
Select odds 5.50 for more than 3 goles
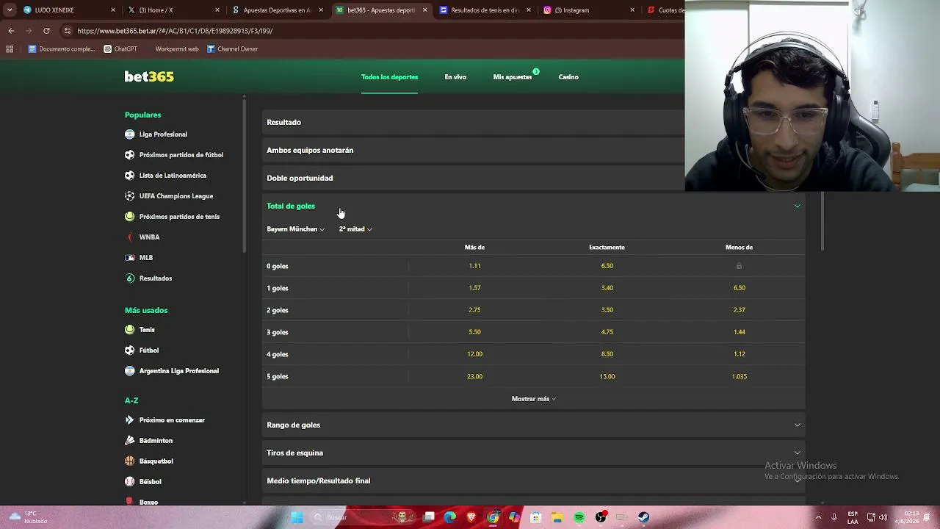pos(474,332)
